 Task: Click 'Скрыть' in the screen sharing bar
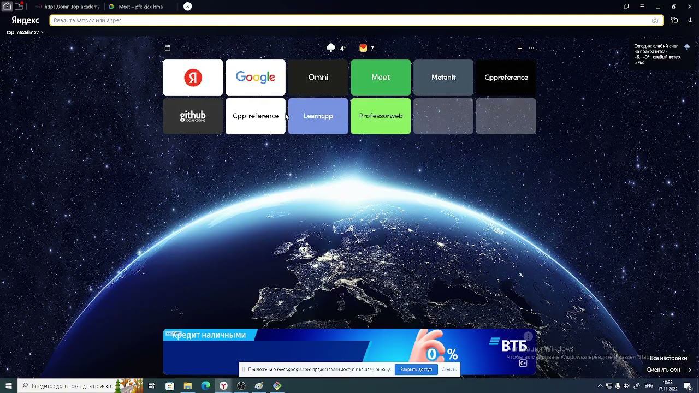[449, 370]
